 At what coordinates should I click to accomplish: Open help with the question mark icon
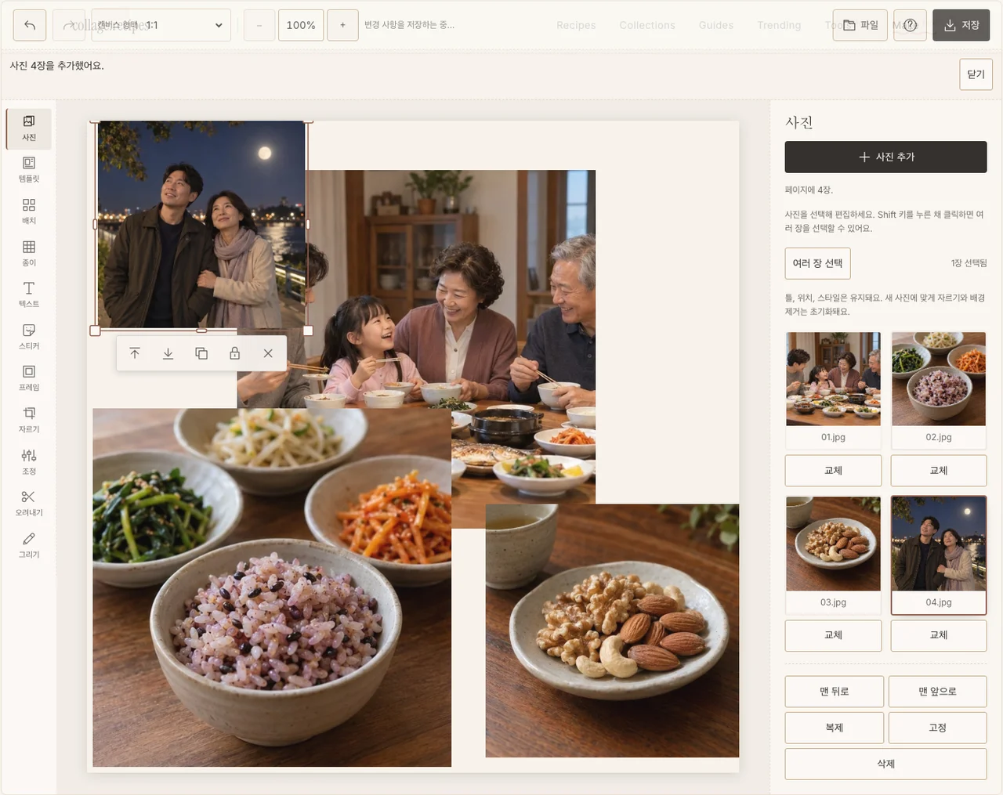coord(911,25)
